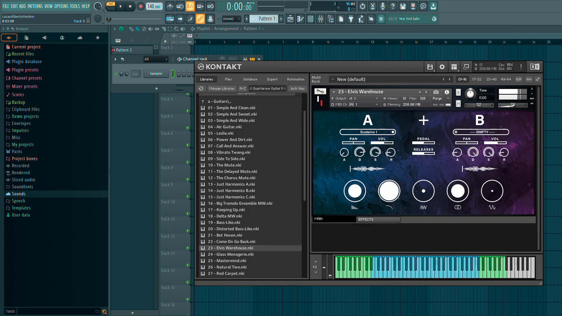The width and height of the screenshot is (562, 316).
Task: Toggle the RELEASES switch
Action: (423, 153)
